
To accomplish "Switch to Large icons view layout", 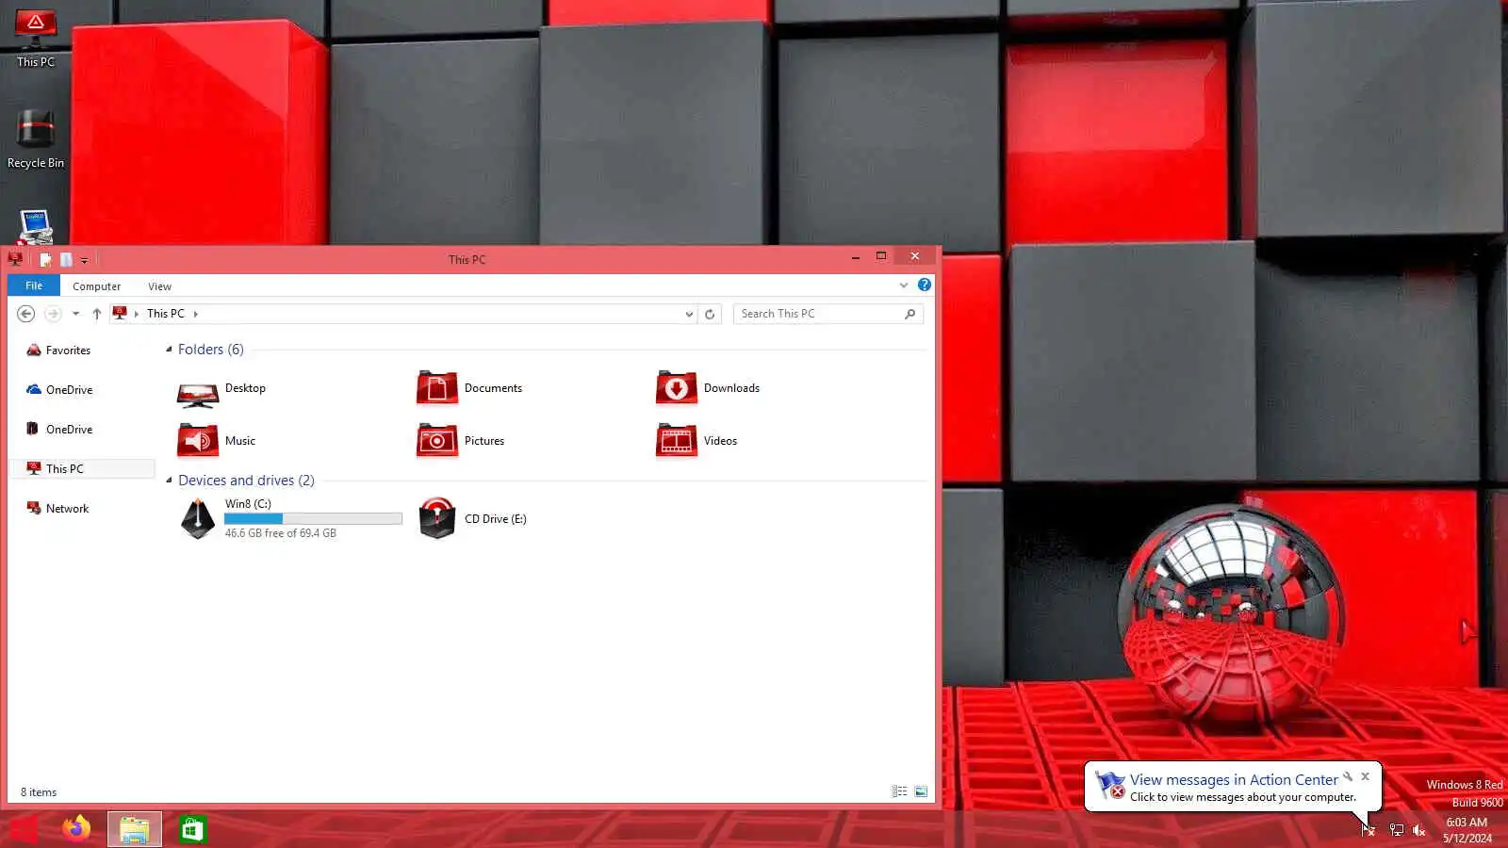I will click(921, 791).
